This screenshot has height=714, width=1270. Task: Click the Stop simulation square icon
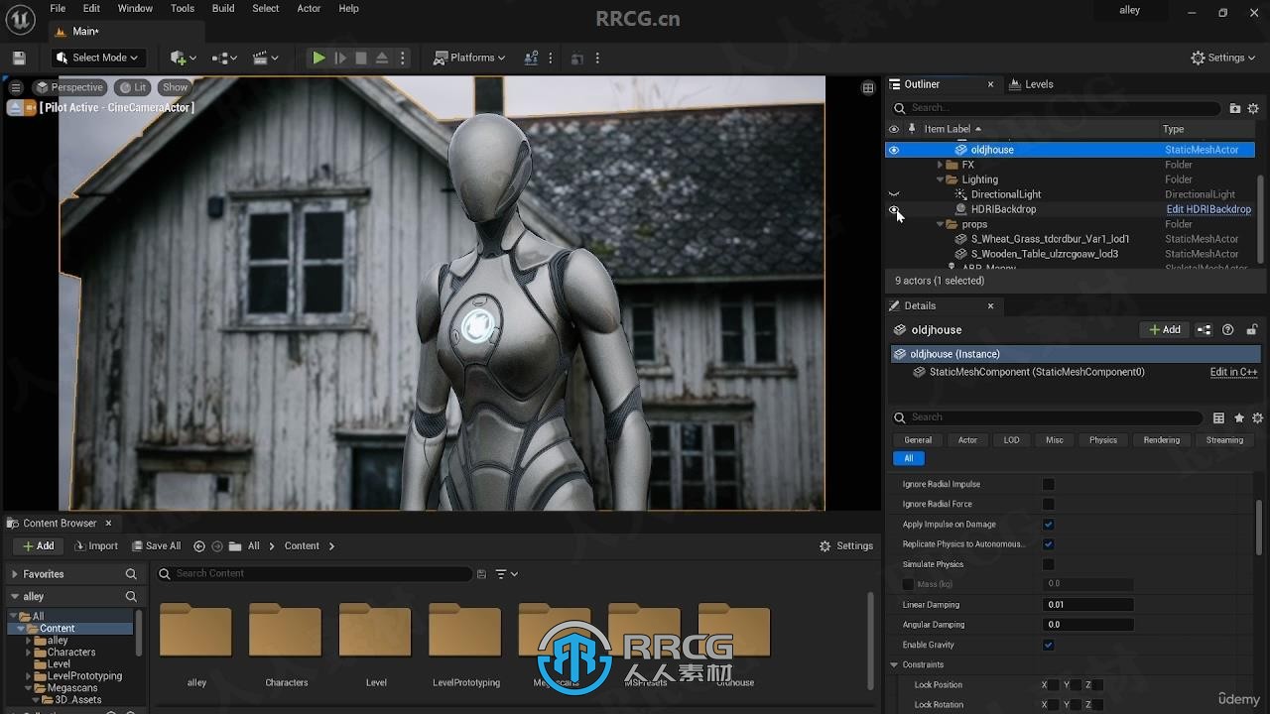[x=361, y=59]
